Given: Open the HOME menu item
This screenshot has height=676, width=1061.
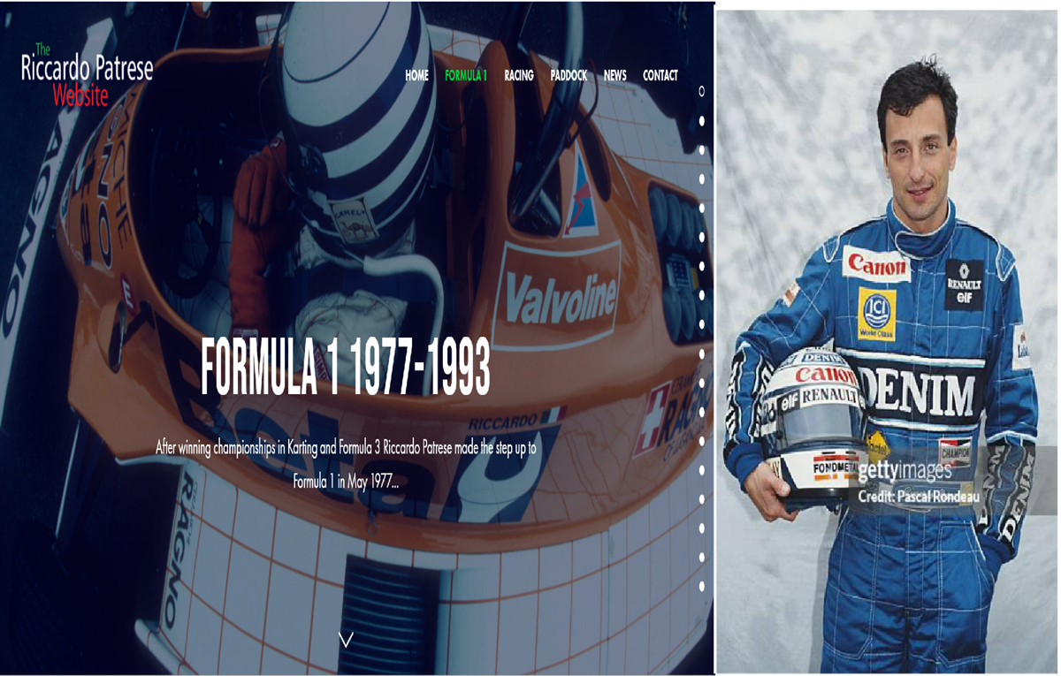Looking at the screenshot, I should tap(416, 76).
